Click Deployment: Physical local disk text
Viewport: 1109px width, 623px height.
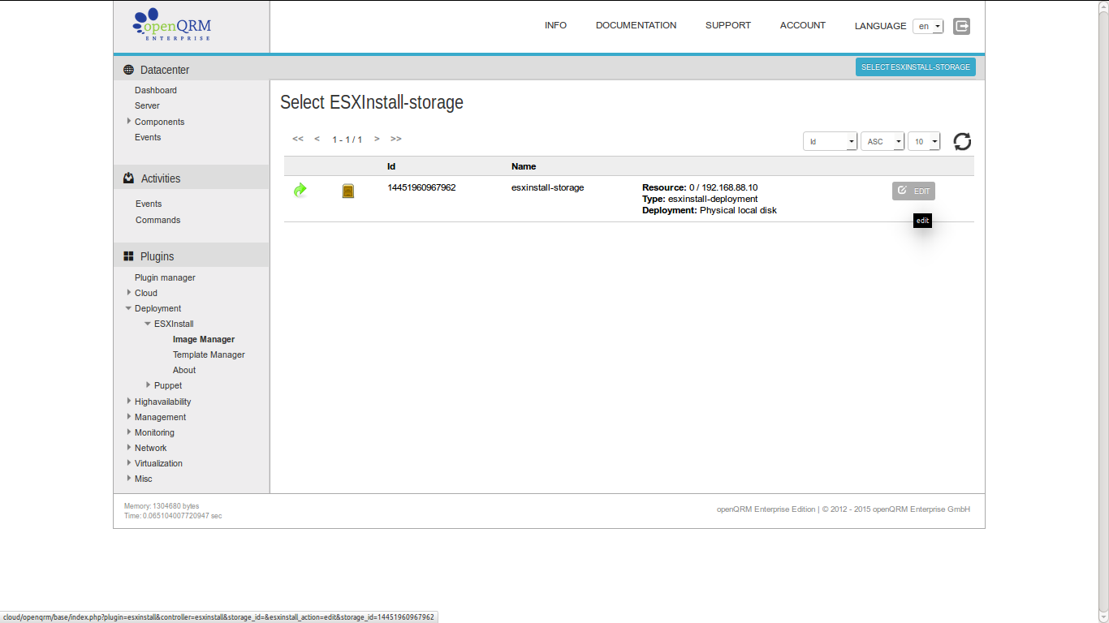pos(710,210)
